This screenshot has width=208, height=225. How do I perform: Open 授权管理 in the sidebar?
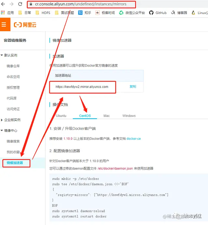(13, 87)
